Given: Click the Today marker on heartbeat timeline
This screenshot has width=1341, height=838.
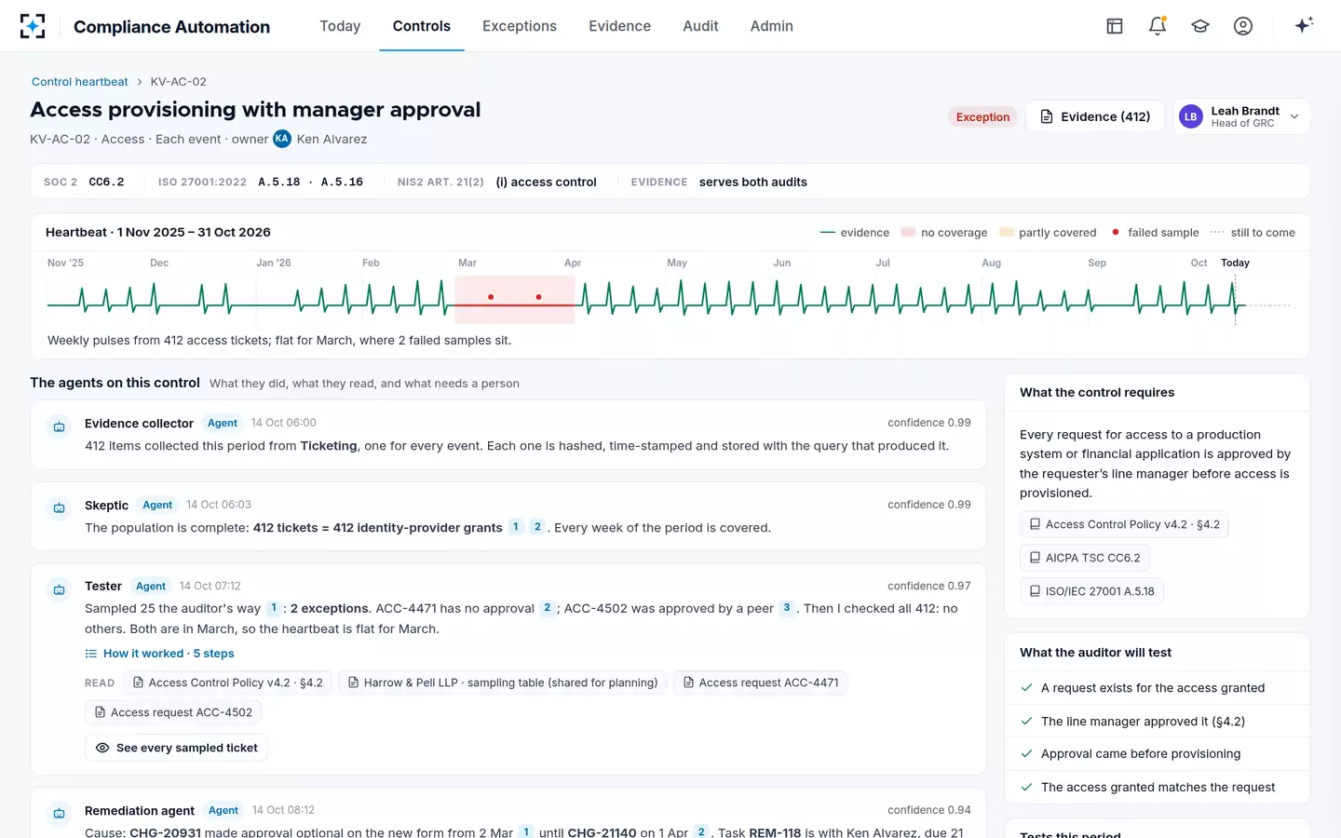Looking at the screenshot, I should (x=1235, y=263).
